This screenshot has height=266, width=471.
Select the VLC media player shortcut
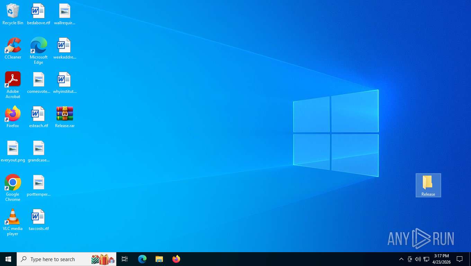coord(13,222)
